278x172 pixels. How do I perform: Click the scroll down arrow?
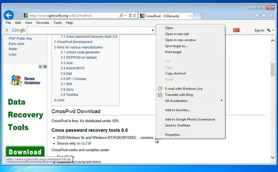pyautogui.click(x=272, y=157)
